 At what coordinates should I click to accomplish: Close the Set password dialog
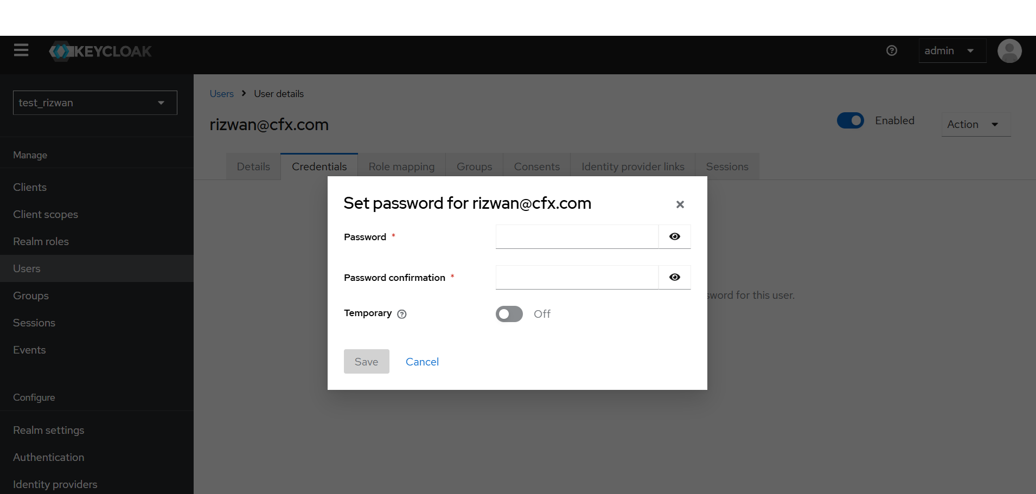tap(680, 204)
